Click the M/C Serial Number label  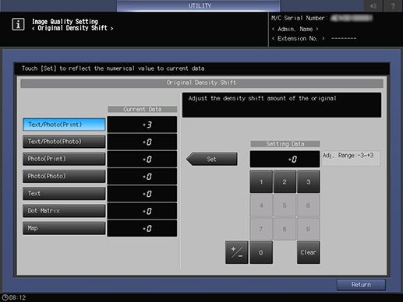click(x=299, y=18)
